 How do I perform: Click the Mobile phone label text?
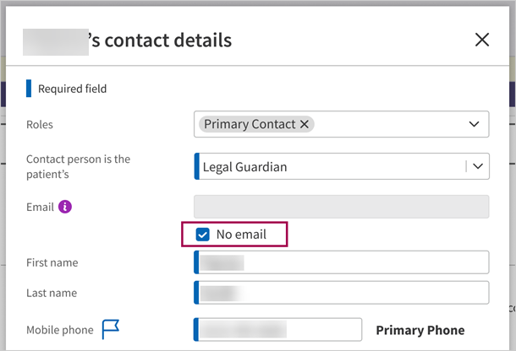tap(60, 330)
